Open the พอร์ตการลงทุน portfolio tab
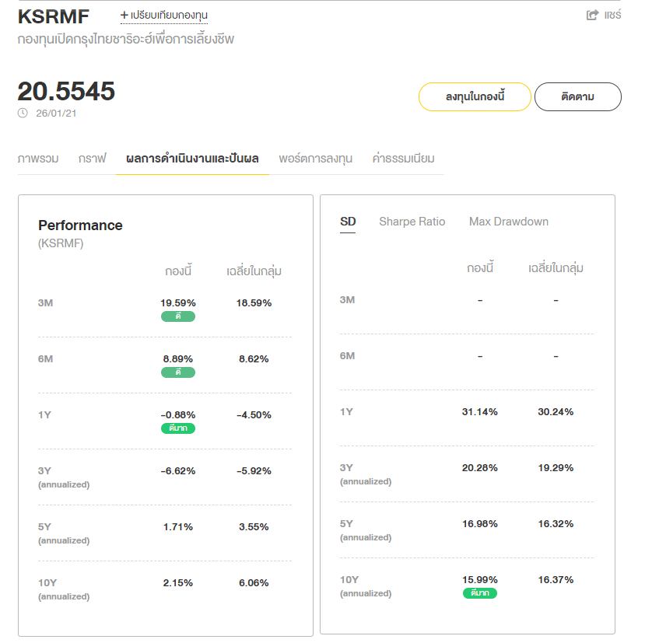645x643 pixels. coord(315,159)
